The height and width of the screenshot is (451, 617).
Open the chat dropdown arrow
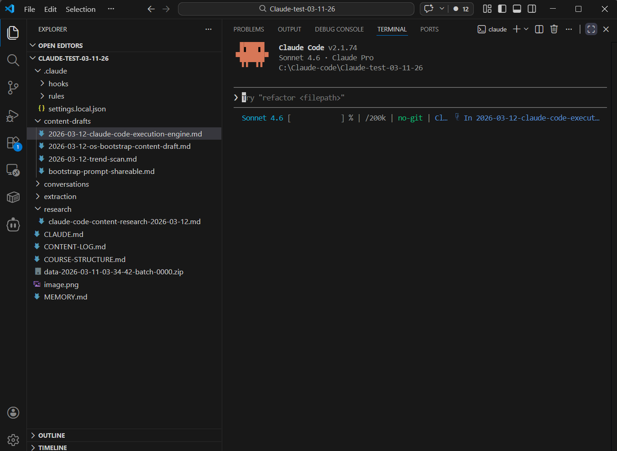point(442,9)
